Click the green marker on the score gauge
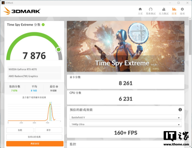The height and width of the screenshot is (148, 192). [x=58, y=49]
